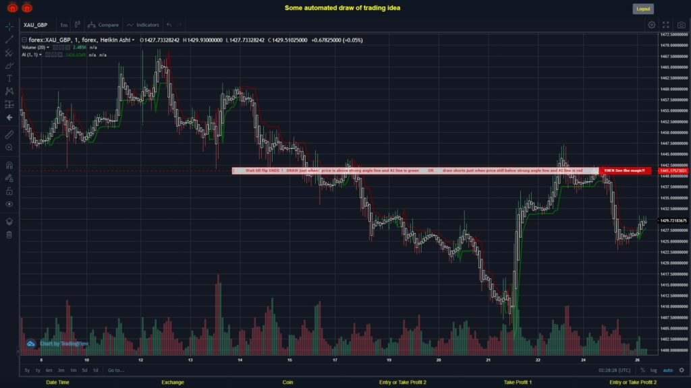
Task: Set time range to 1m
Action: 73,370
